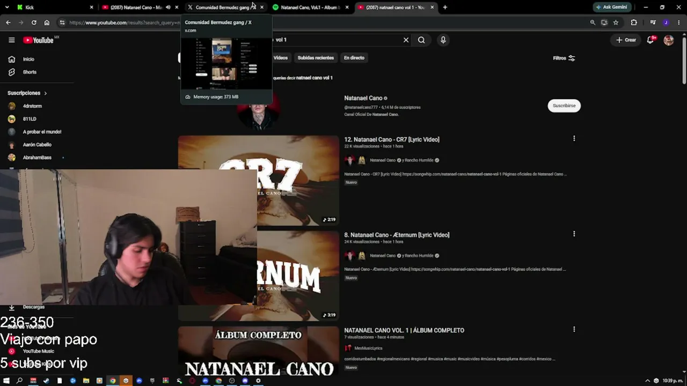Open Chrome's three-dot menu
This screenshot has width=687, height=386.
click(679, 23)
